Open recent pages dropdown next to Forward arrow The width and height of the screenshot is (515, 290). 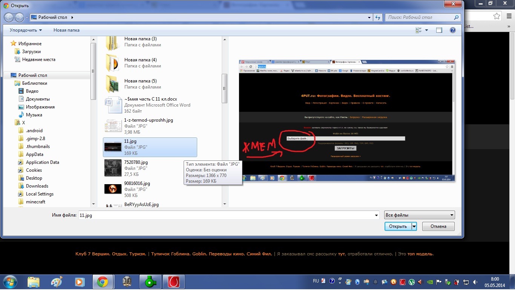click(x=27, y=17)
